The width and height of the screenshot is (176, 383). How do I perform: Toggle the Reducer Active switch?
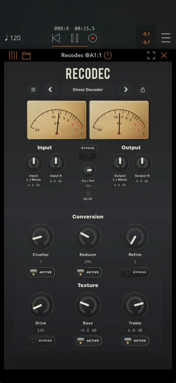tap(88, 272)
